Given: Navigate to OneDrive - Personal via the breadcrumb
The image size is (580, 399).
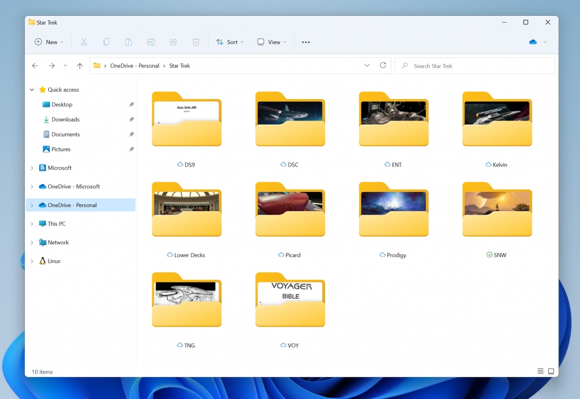Looking at the screenshot, I should [136, 65].
